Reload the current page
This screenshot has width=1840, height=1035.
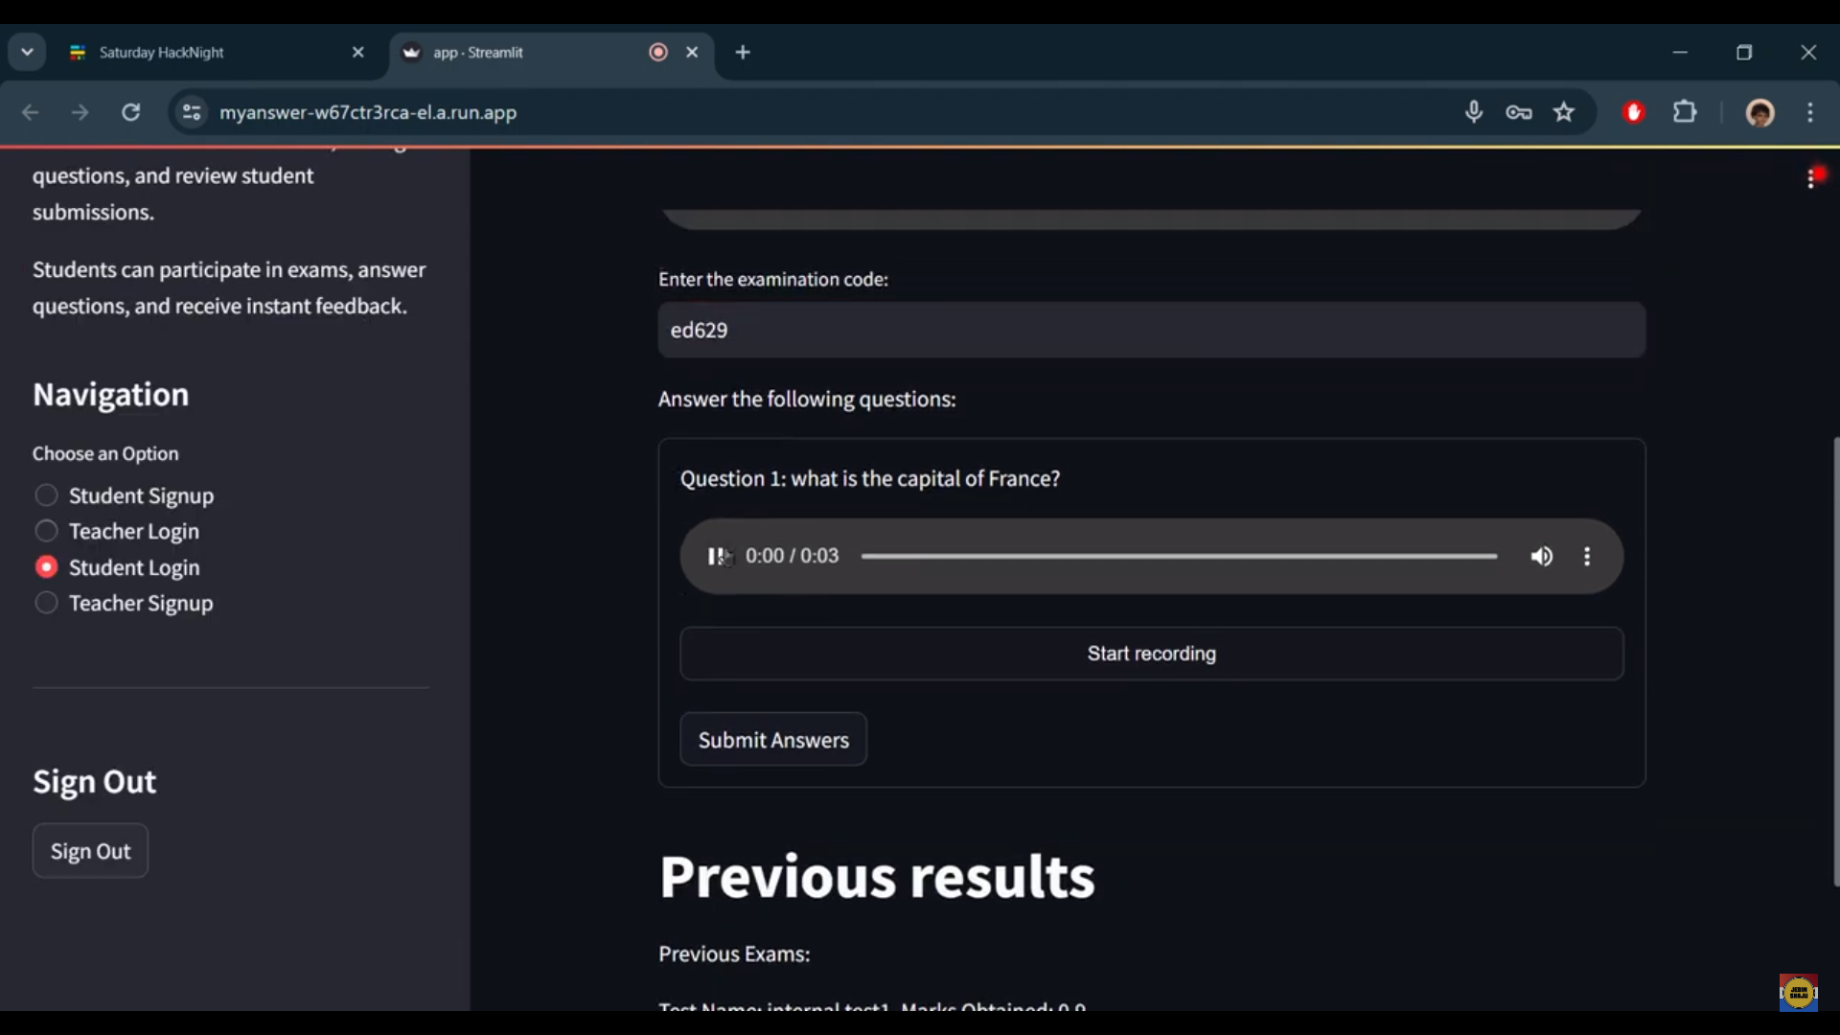[131, 112]
